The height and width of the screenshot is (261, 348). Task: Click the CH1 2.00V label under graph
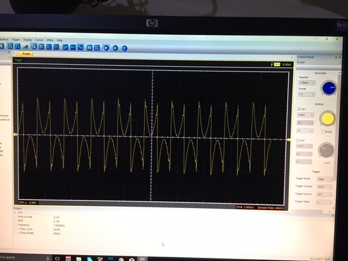click(28, 203)
